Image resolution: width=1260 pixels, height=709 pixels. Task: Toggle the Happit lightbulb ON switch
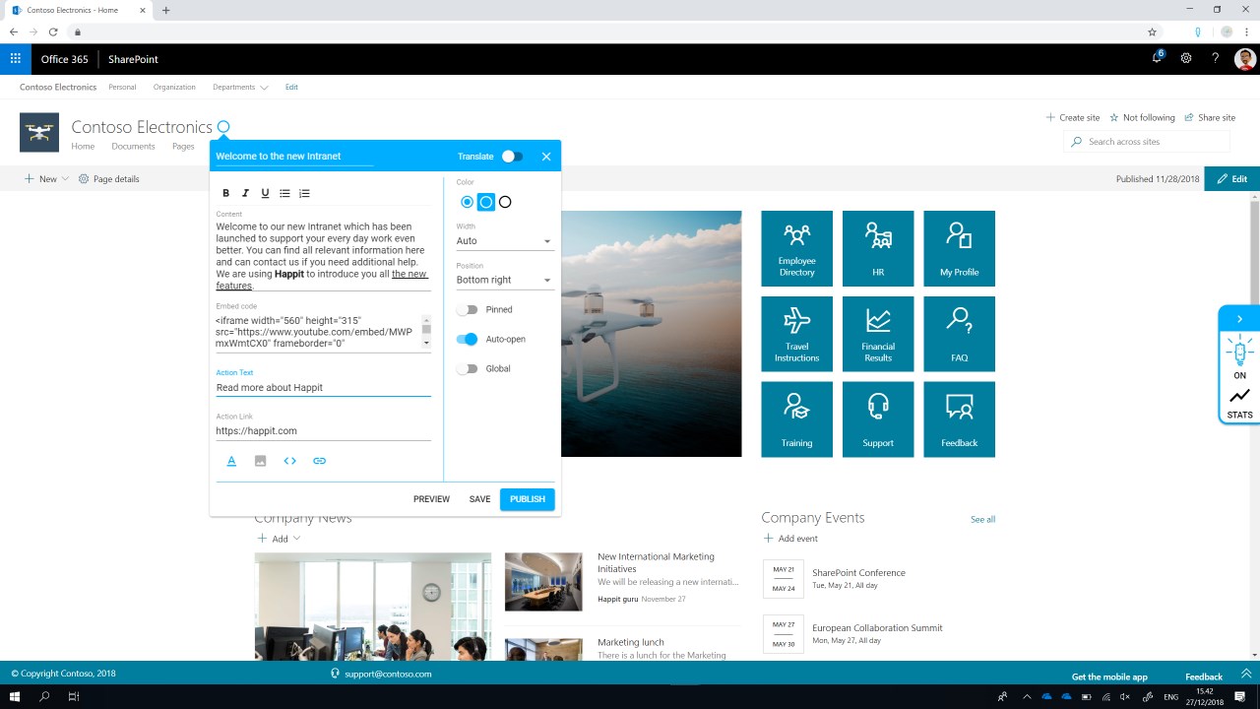click(1239, 357)
